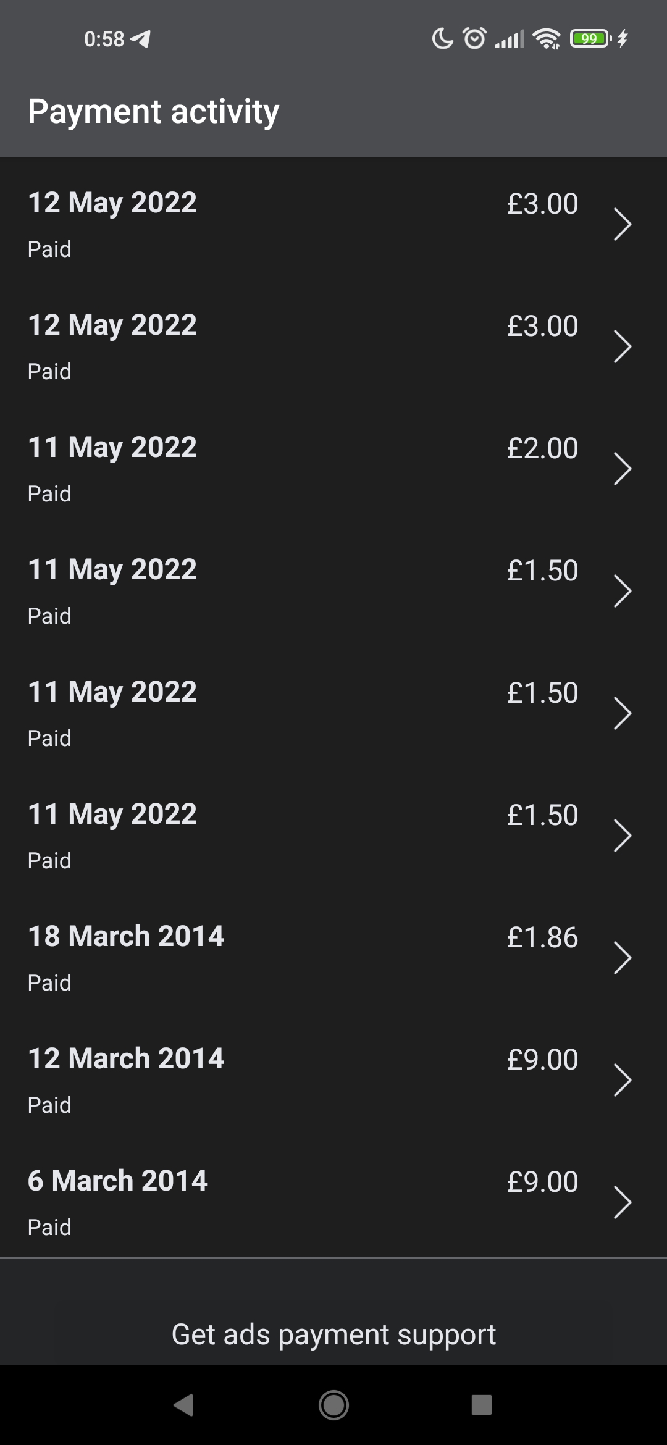Expand the £2.00 payment chevron arrow
Viewport: 667px width, 1445px height.
622,469
